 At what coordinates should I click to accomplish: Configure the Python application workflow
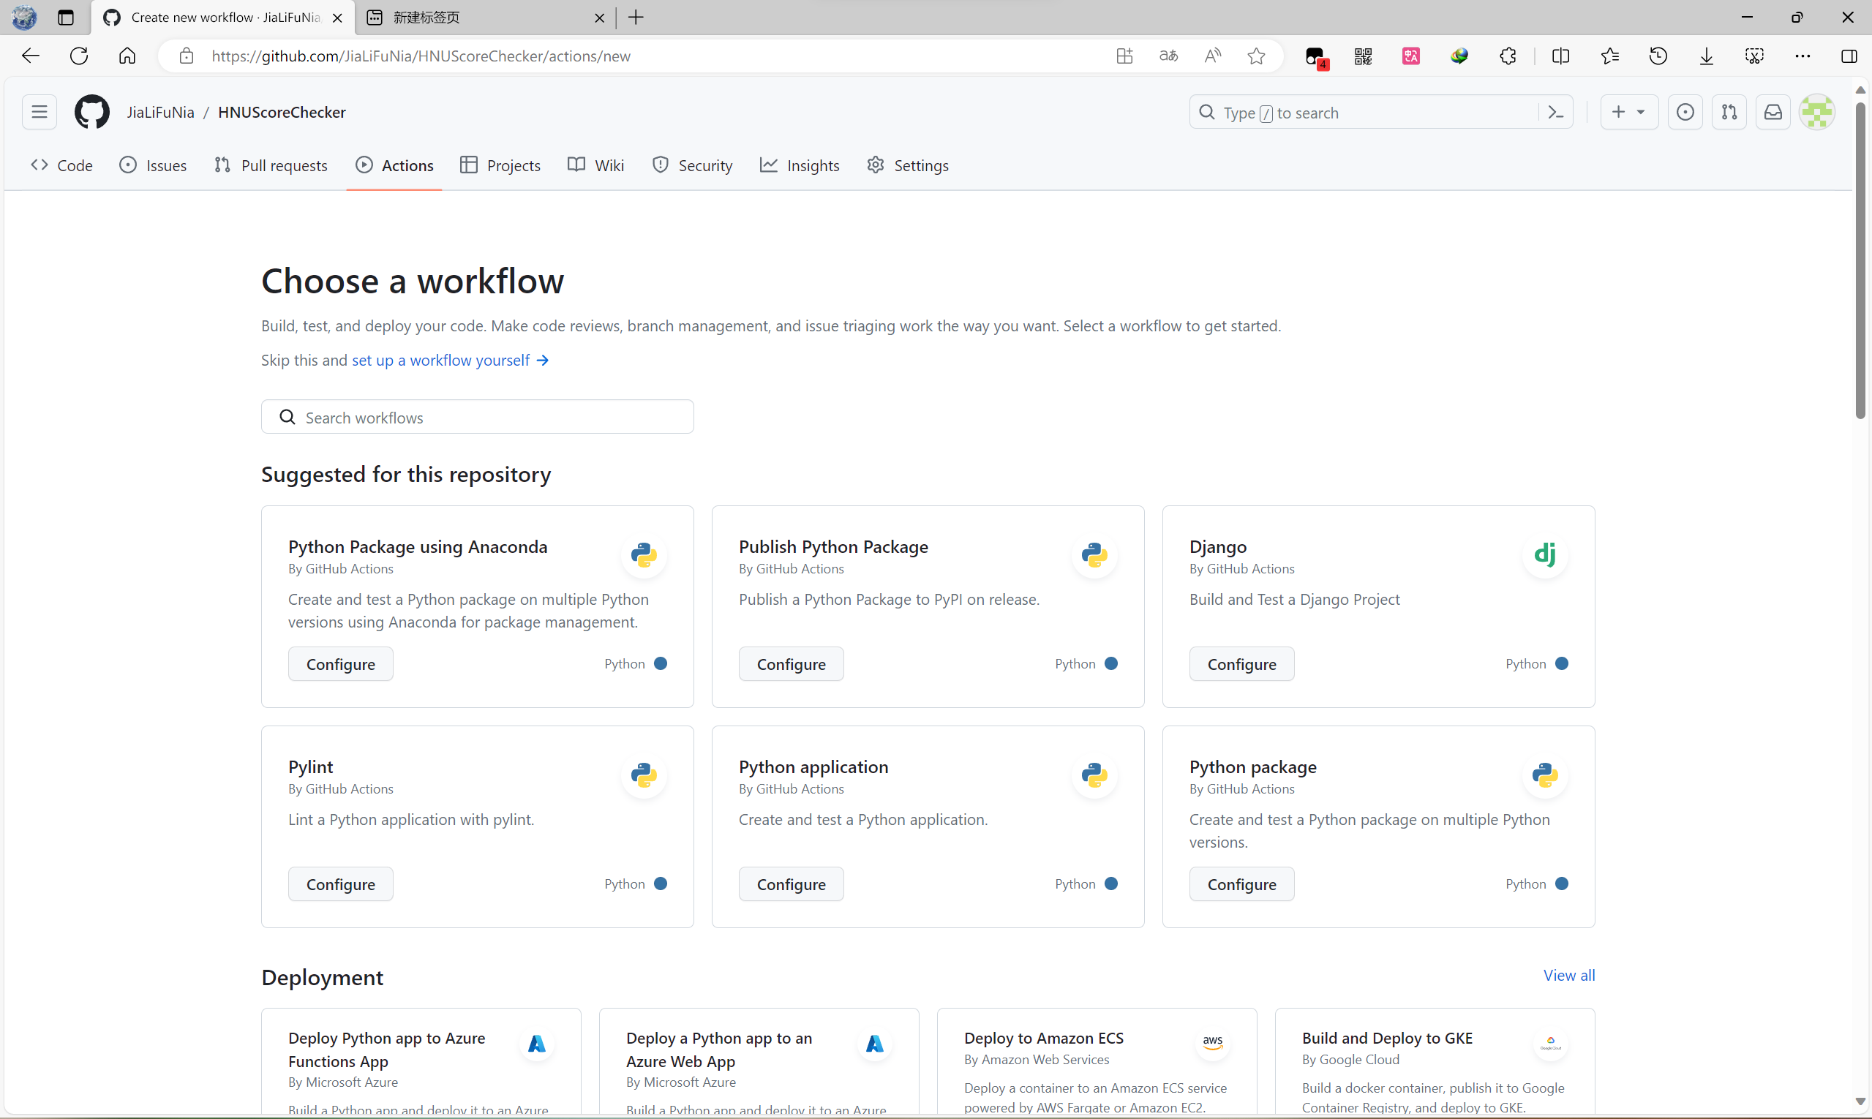click(x=791, y=883)
